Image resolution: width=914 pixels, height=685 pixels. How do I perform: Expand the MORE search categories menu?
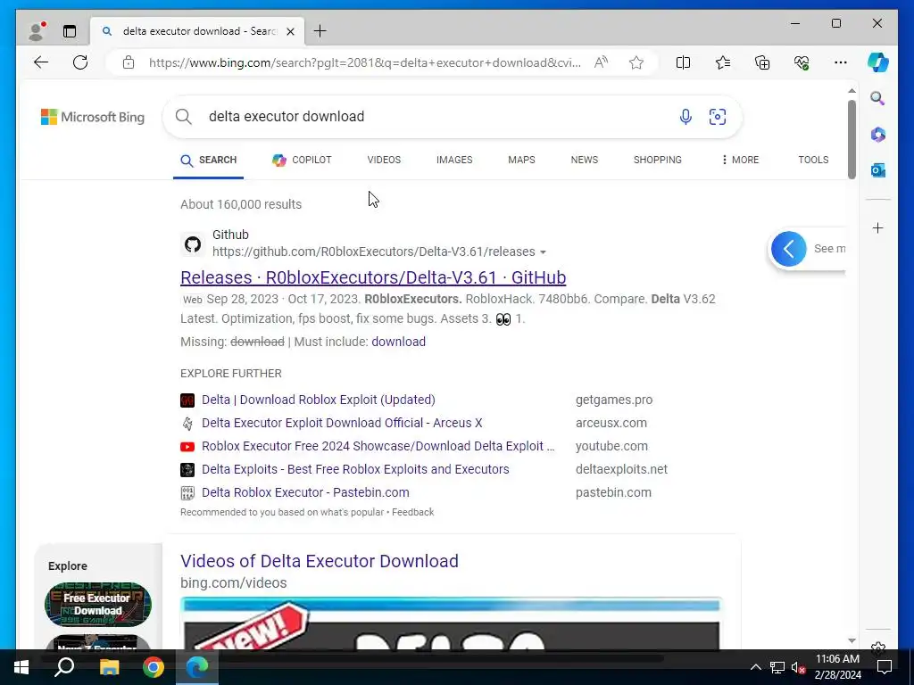(740, 161)
